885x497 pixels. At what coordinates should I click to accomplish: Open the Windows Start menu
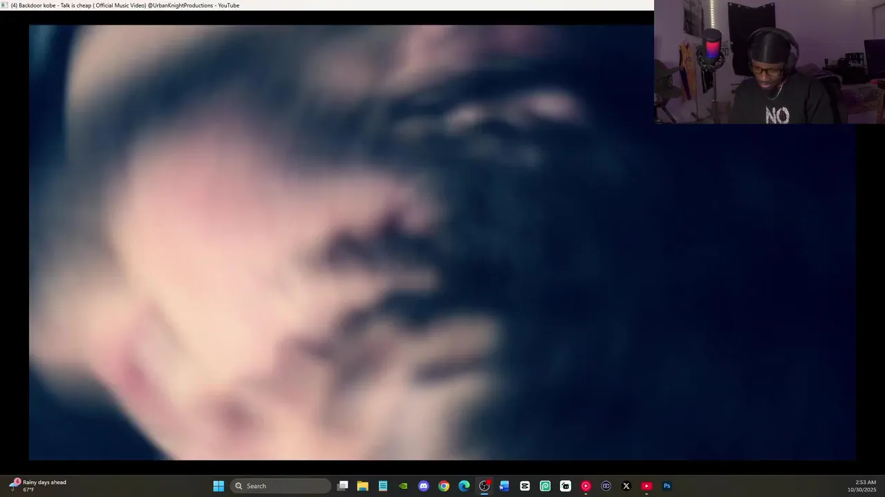(x=218, y=486)
